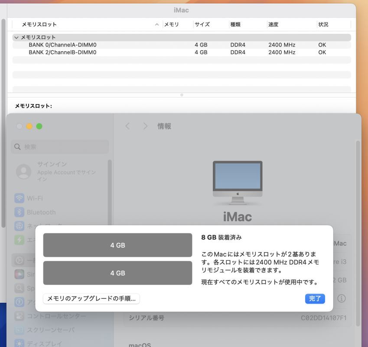Viewport: 368px width, 347px height.
Task: Click the 完了 button
Action: [315, 298]
